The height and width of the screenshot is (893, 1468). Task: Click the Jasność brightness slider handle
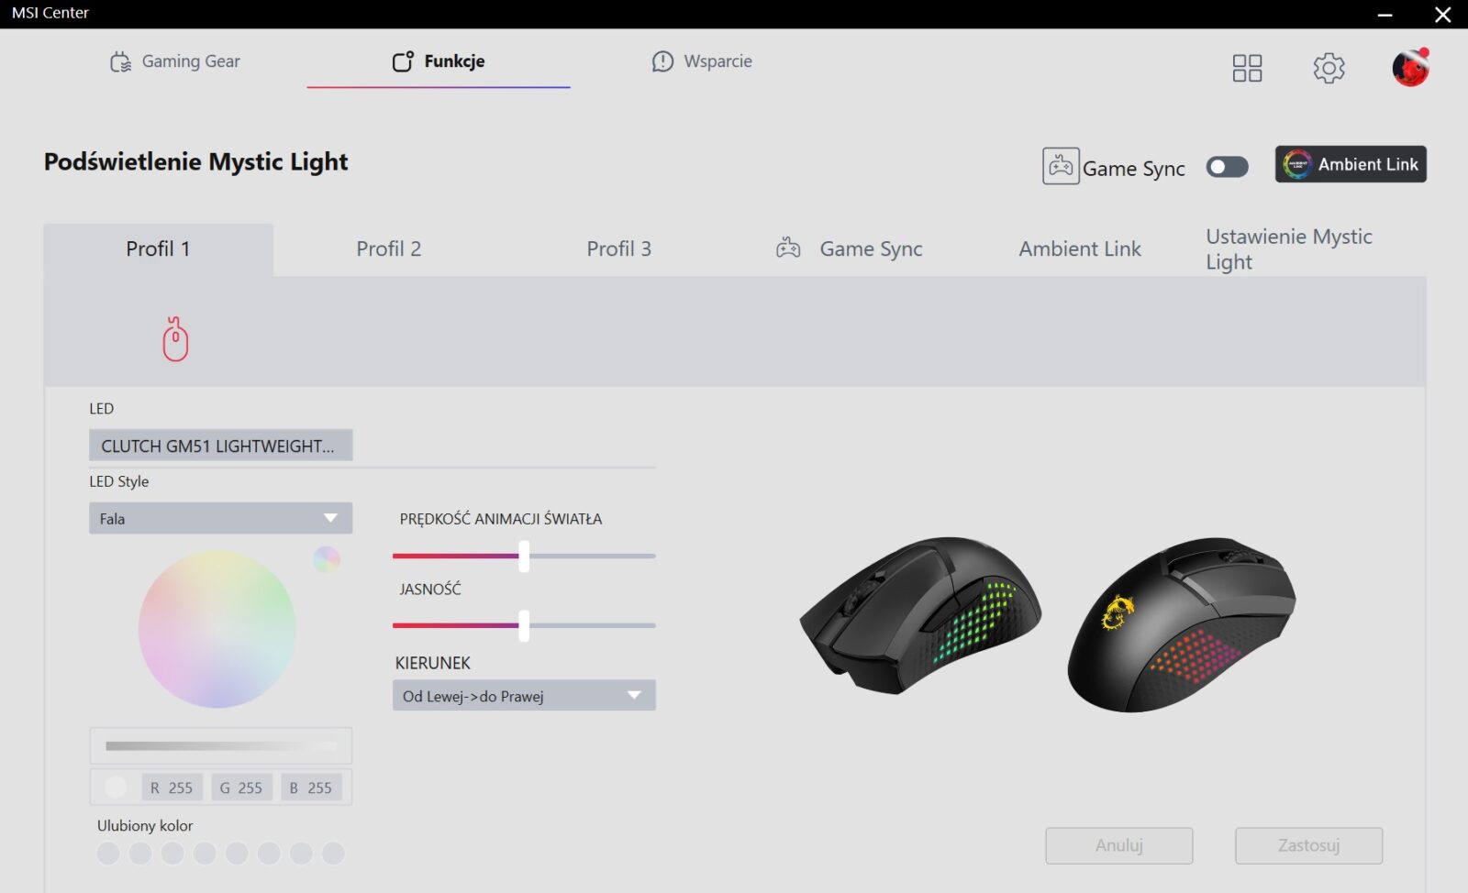click(x=524, y=625)
